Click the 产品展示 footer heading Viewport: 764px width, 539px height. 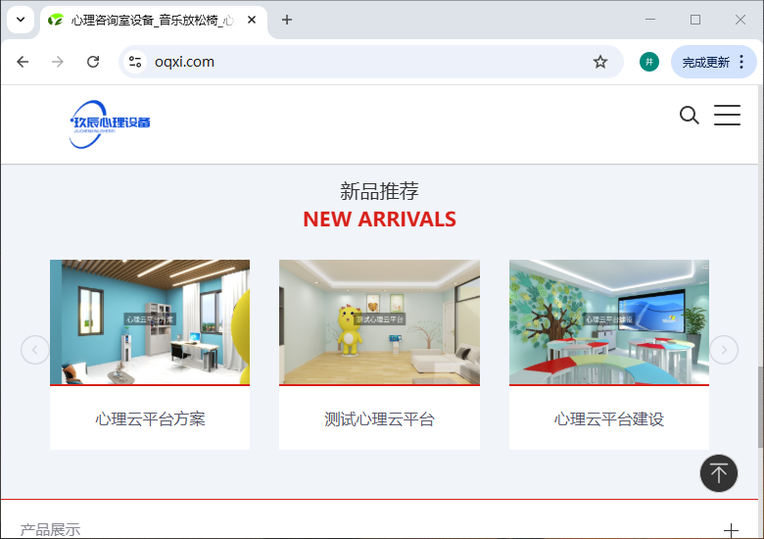[x=50, y=530]
